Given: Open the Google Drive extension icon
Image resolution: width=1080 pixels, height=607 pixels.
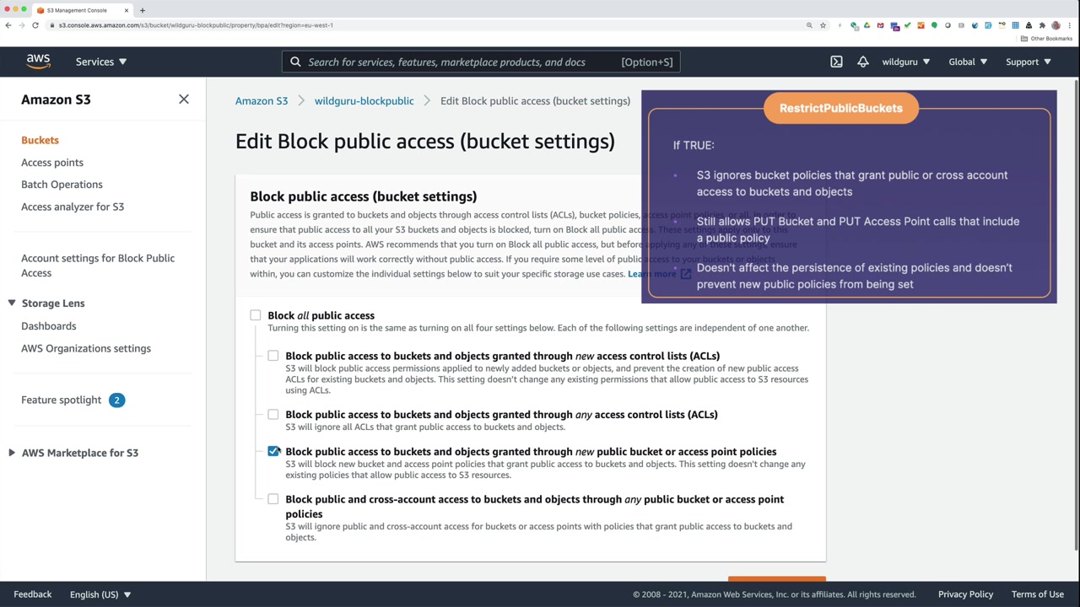Looking at the screenshot, I should click(x=867, y=25).
